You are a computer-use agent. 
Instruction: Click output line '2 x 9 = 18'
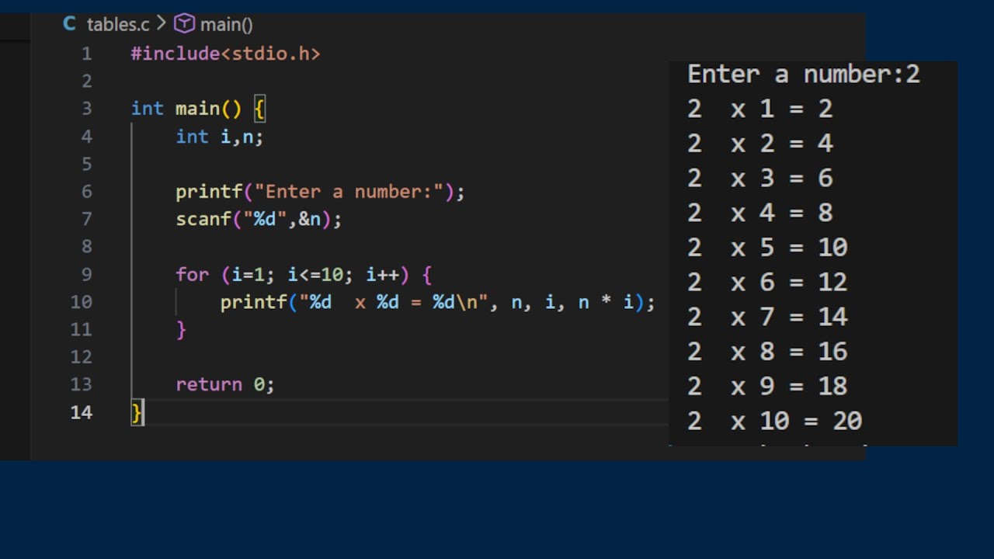pyautogui.click(x=767, y=387)
